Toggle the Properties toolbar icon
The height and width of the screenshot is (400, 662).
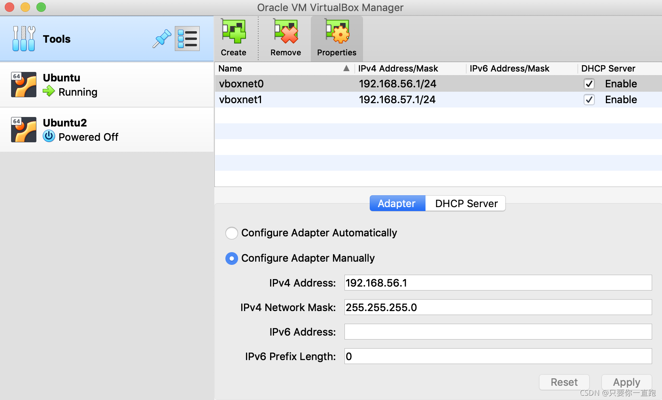[x=337, y=32]
